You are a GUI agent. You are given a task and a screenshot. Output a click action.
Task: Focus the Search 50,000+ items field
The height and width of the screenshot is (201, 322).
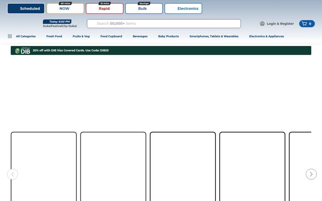tap(164, 24)
